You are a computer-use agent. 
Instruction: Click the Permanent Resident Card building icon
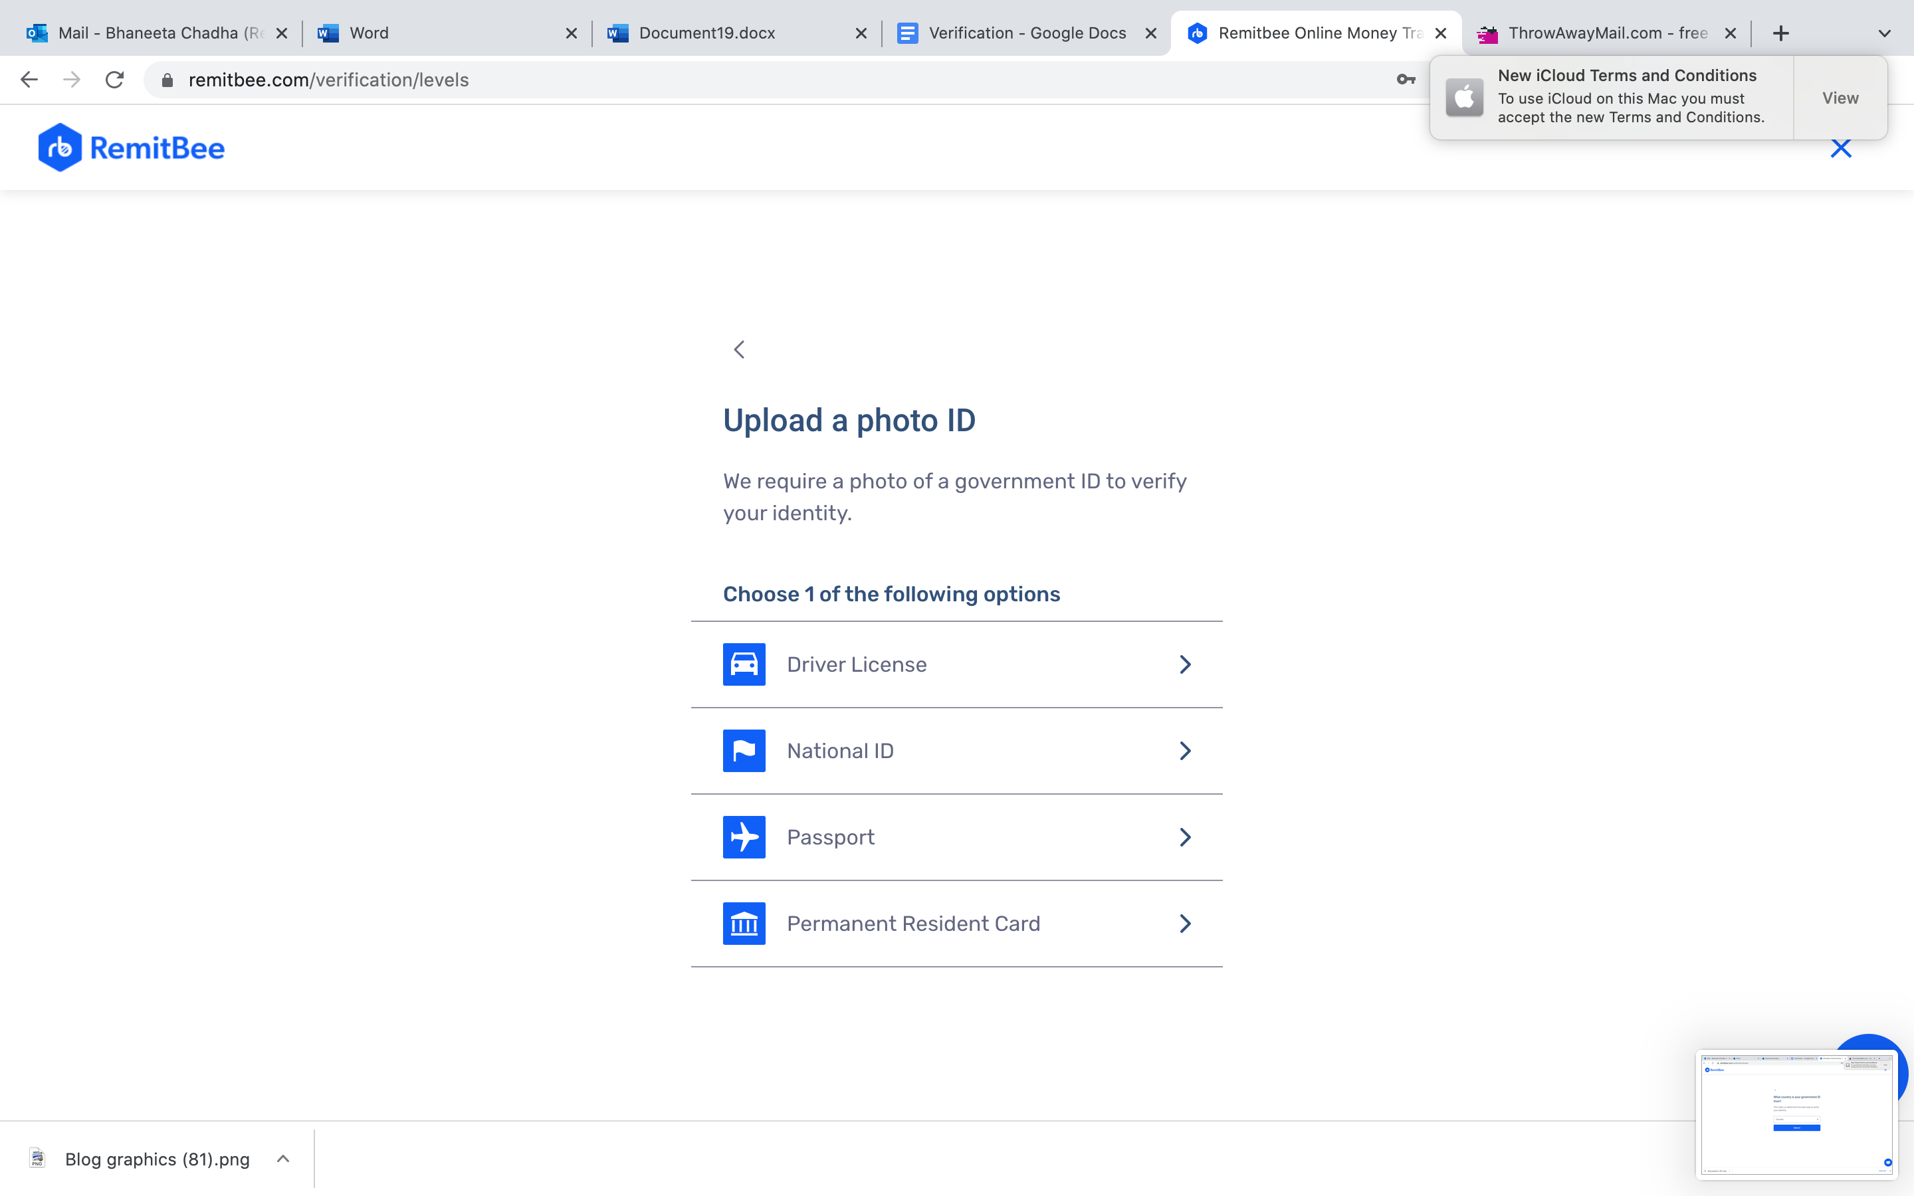pyautogui.click(x=744, y=923)
